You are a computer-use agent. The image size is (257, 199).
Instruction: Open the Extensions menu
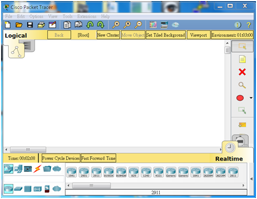87,16
